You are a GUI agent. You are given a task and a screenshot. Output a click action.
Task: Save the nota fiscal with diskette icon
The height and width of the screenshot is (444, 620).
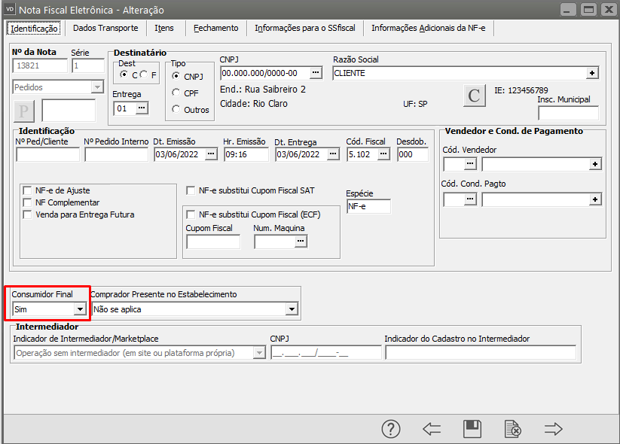coord(472,429)
